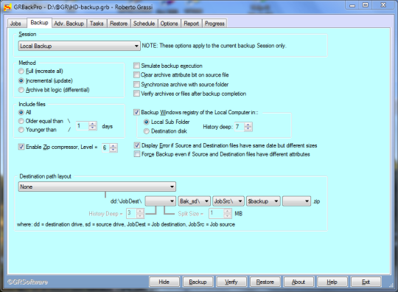This screenshot has width=398, height=292.
Task: Click the Restore button at bottom
Action: tap(265, 282)
